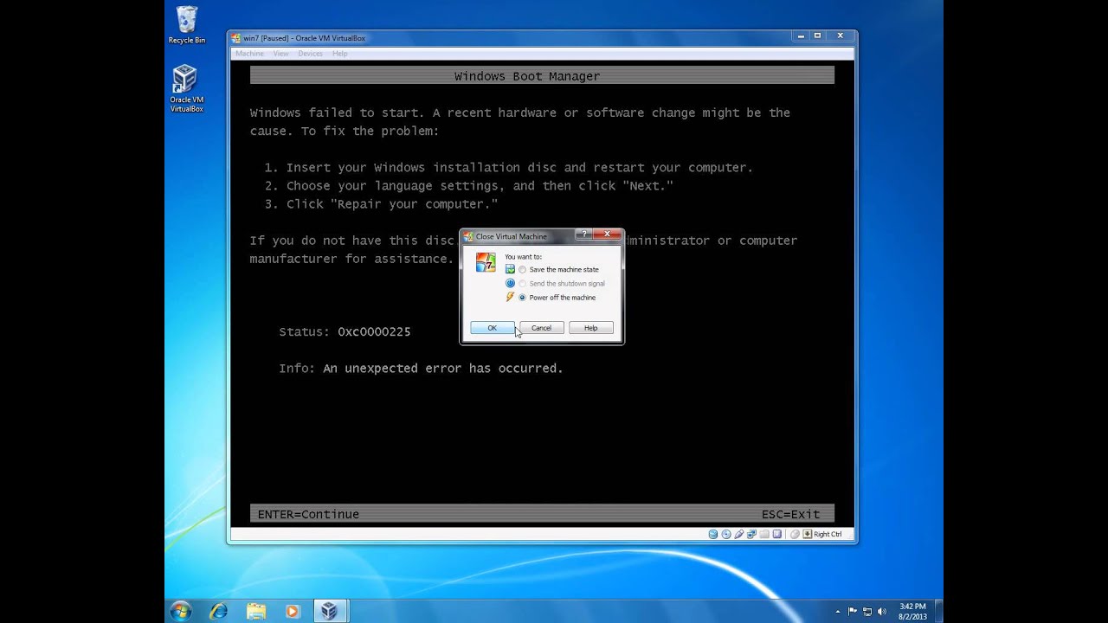1108x623 pixels.
Task: Click the Windows Boot Manager header text
Action: click(527, 76)
